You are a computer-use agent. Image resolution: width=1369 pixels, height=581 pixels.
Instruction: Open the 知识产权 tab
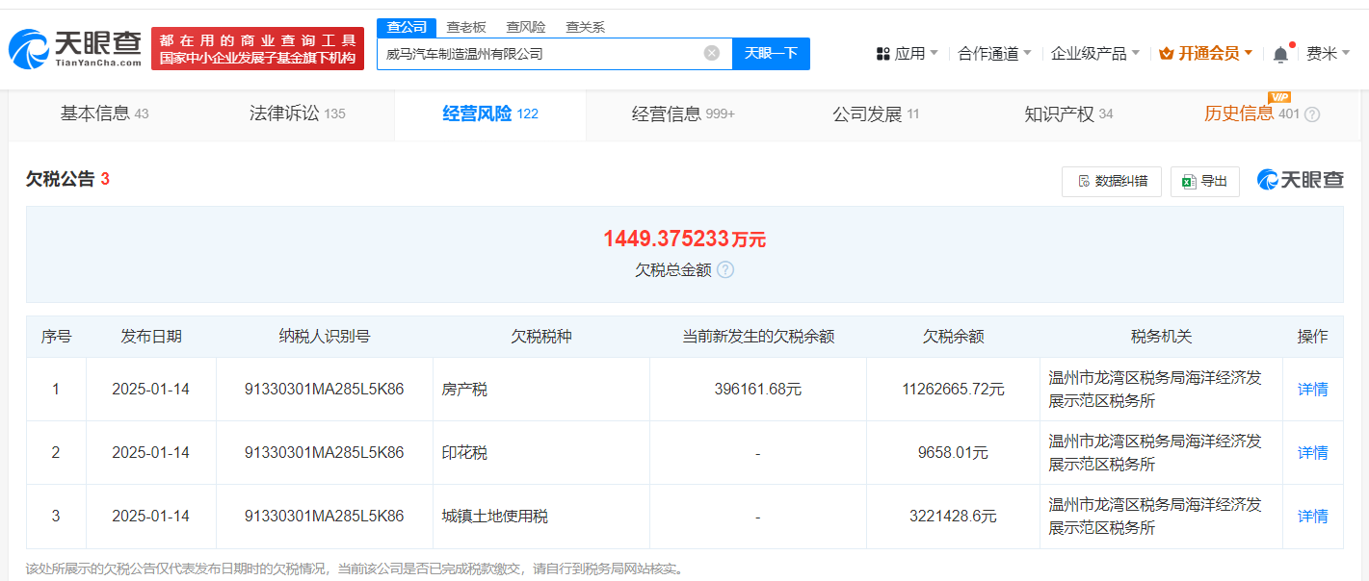coord(1067,114)
